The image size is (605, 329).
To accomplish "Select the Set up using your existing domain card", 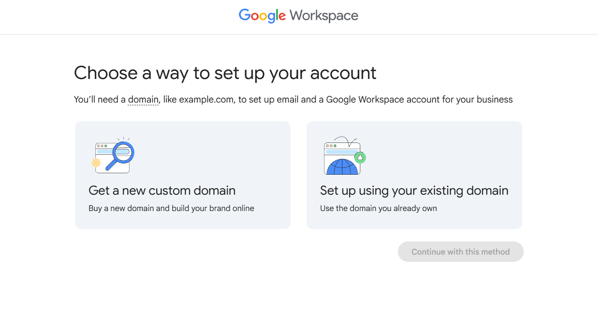I will click(414, 175).
